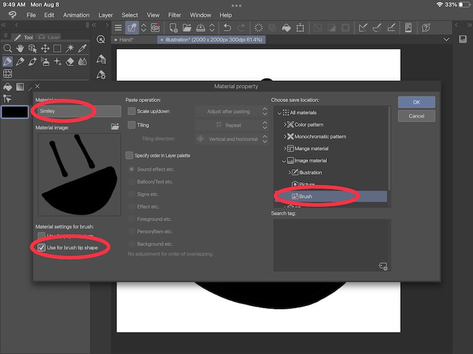The height and width of the screenshot is (354, 473).
Task: Cancel the Material property dialog
Action: [416, 116]
